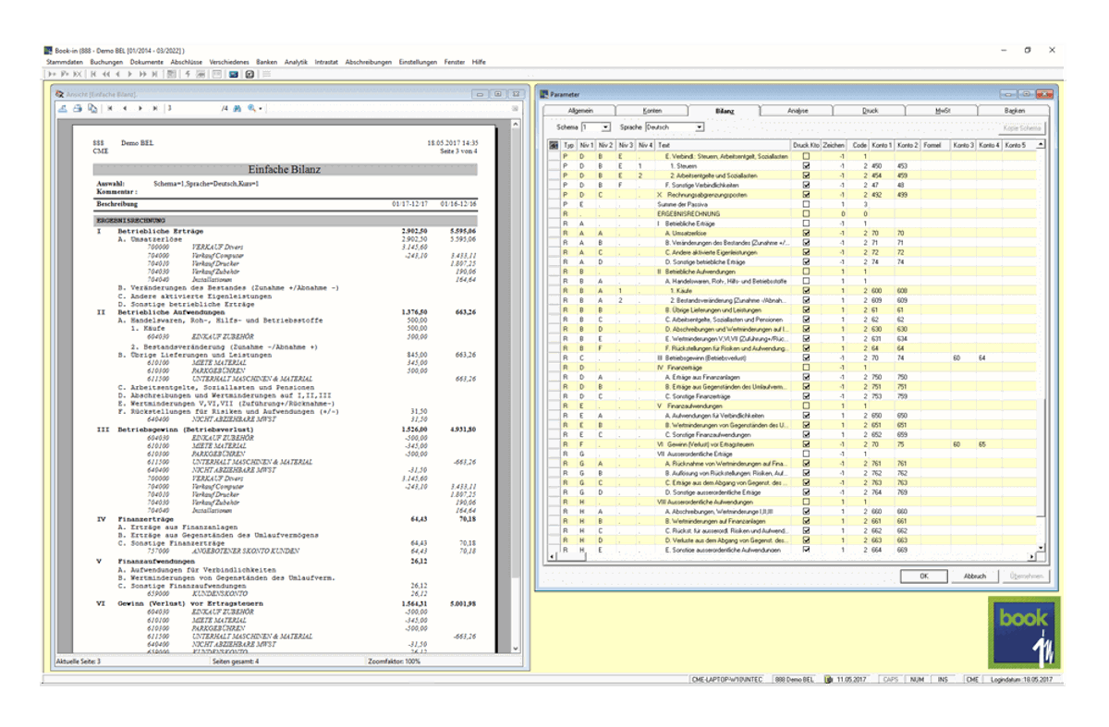Click next record arrow in main toolbar
1109x727 pixels.
pos(130,74)
